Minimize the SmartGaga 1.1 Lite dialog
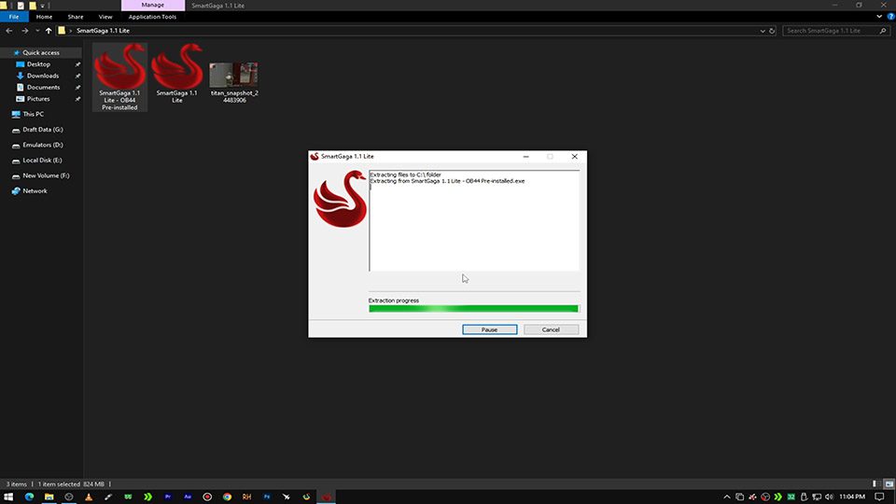The image size is (896, 504). point(525,157)
